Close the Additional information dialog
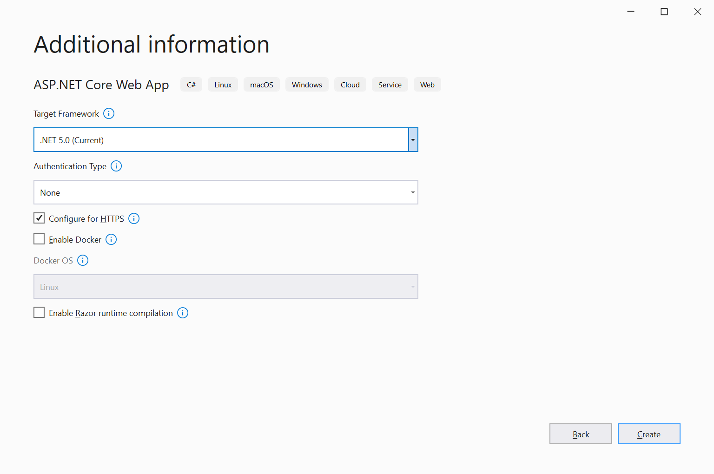The image size is (714, 474). click(x=698, y=12)
